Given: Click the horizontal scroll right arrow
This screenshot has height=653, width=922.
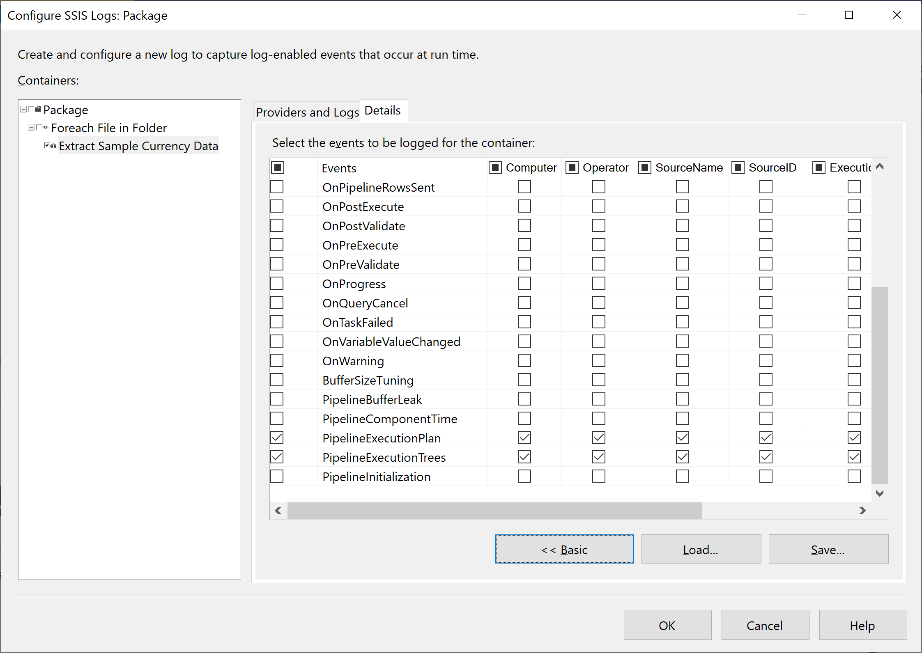Looking at the screenshot, I should coord(862,511).
